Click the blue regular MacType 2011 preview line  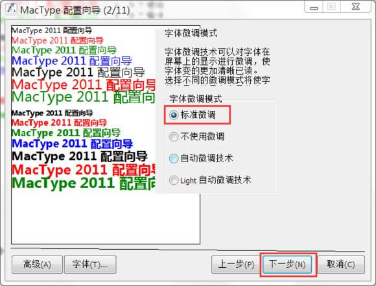[72, 61]
